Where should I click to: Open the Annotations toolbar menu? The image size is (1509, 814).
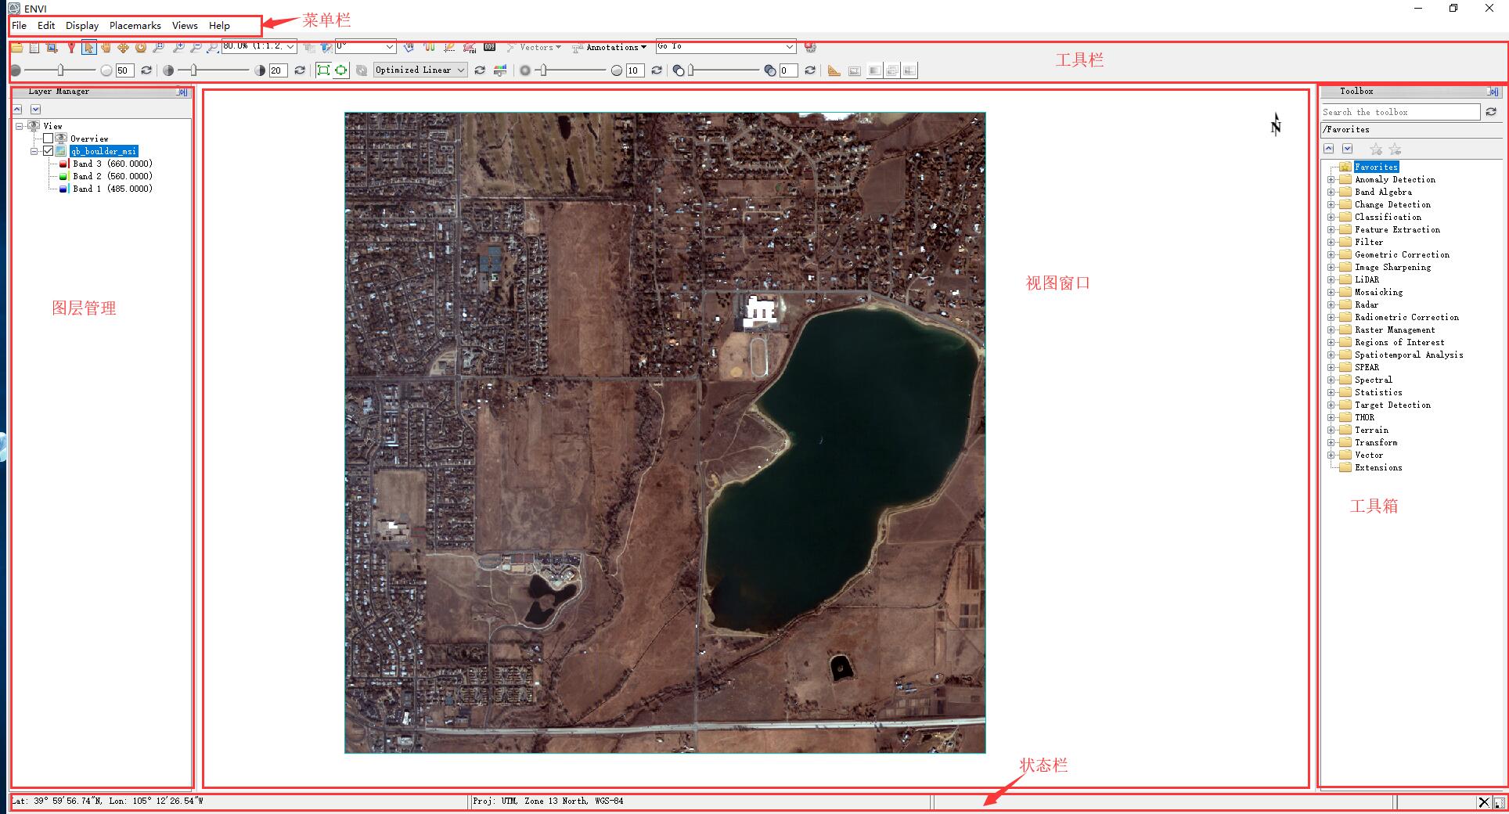click(x=612, y=47)
